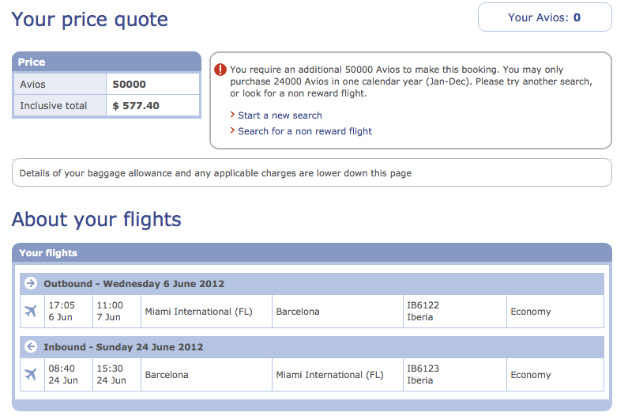This screenshot has height=416, width=628.
Task: Click the baggage allowance details notice
Action: click(x=312, y=173)
